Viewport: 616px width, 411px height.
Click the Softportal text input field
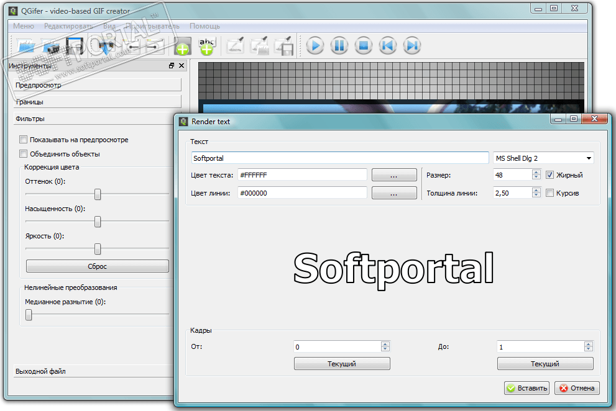tap(340, 158)
